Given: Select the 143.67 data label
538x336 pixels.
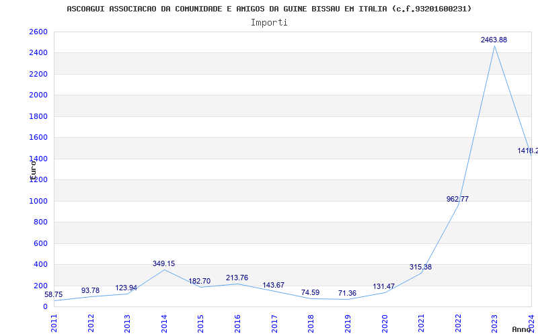Looking at the screenshot, I should pyautogui.click(x=273, y=286).
